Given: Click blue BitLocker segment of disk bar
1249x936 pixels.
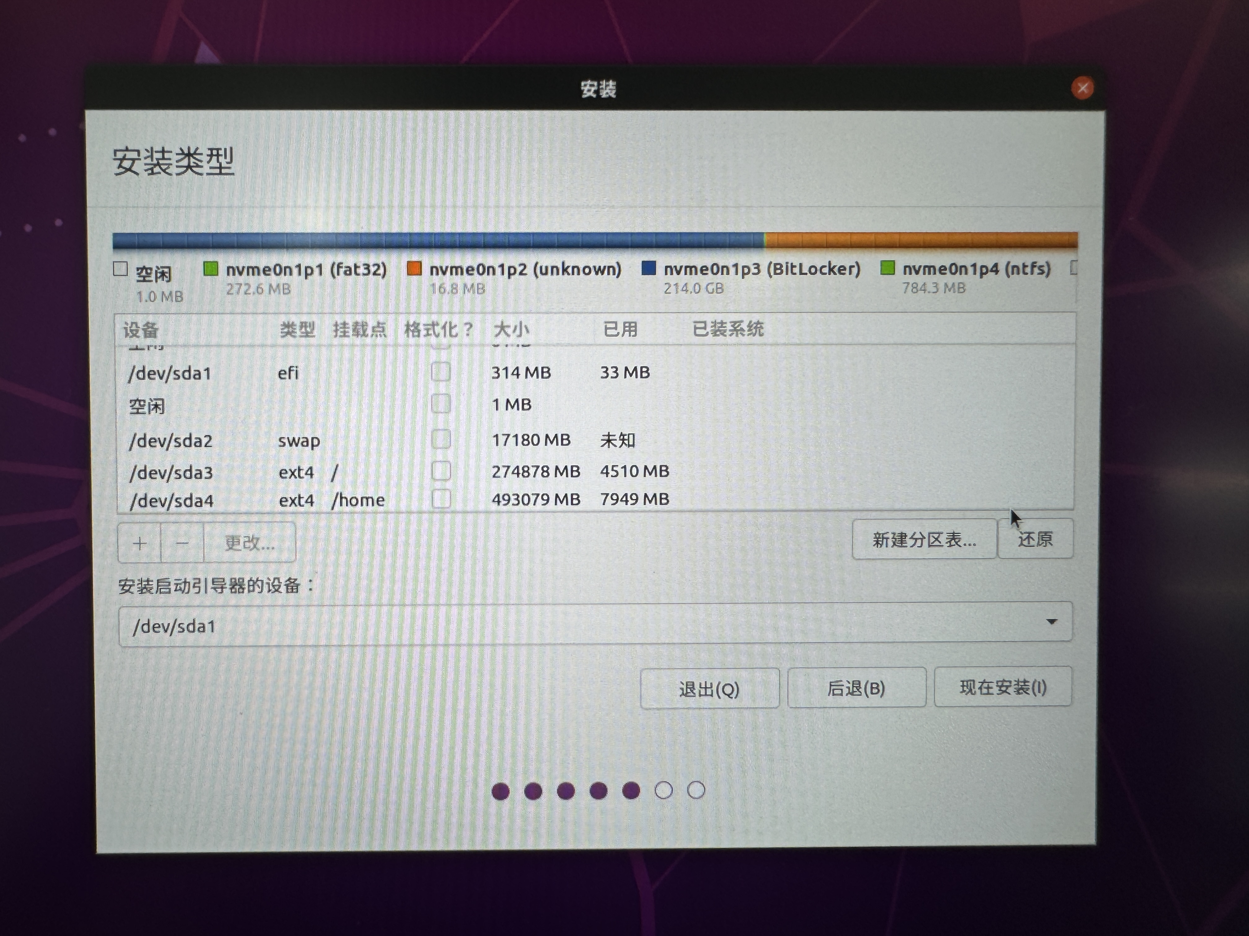Looking at the screenshot, I should 438,241.
